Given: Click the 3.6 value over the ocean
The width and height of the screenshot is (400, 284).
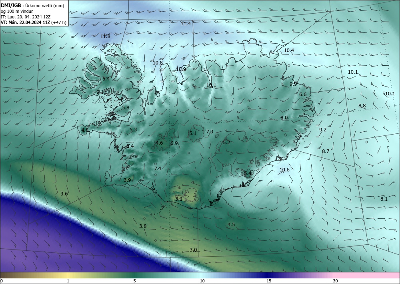Looking at the screenshot, I should click(64, 193).
